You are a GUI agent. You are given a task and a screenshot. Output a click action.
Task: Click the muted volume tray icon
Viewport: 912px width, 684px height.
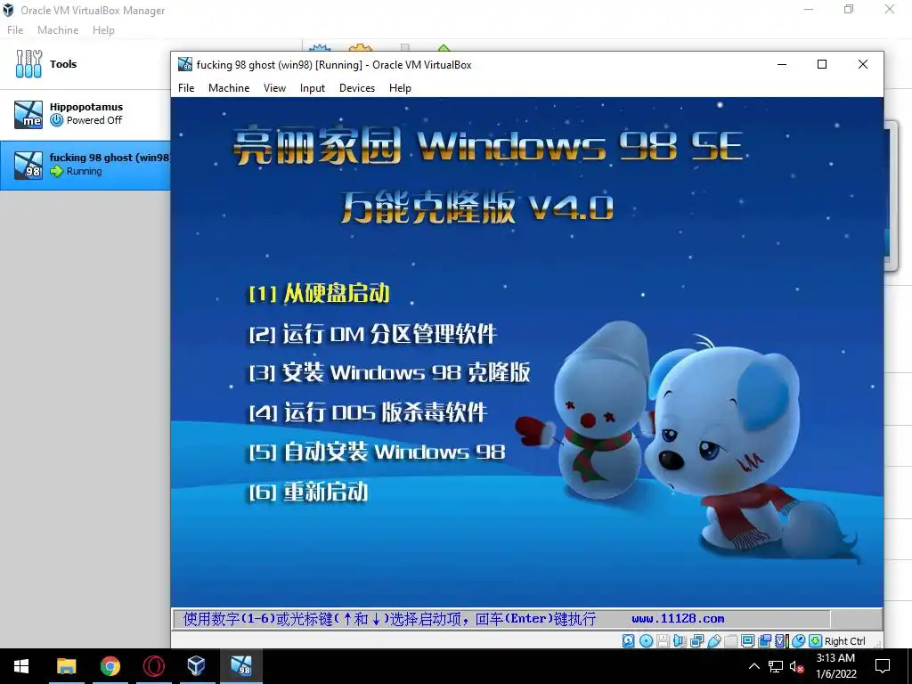point(797,666)
